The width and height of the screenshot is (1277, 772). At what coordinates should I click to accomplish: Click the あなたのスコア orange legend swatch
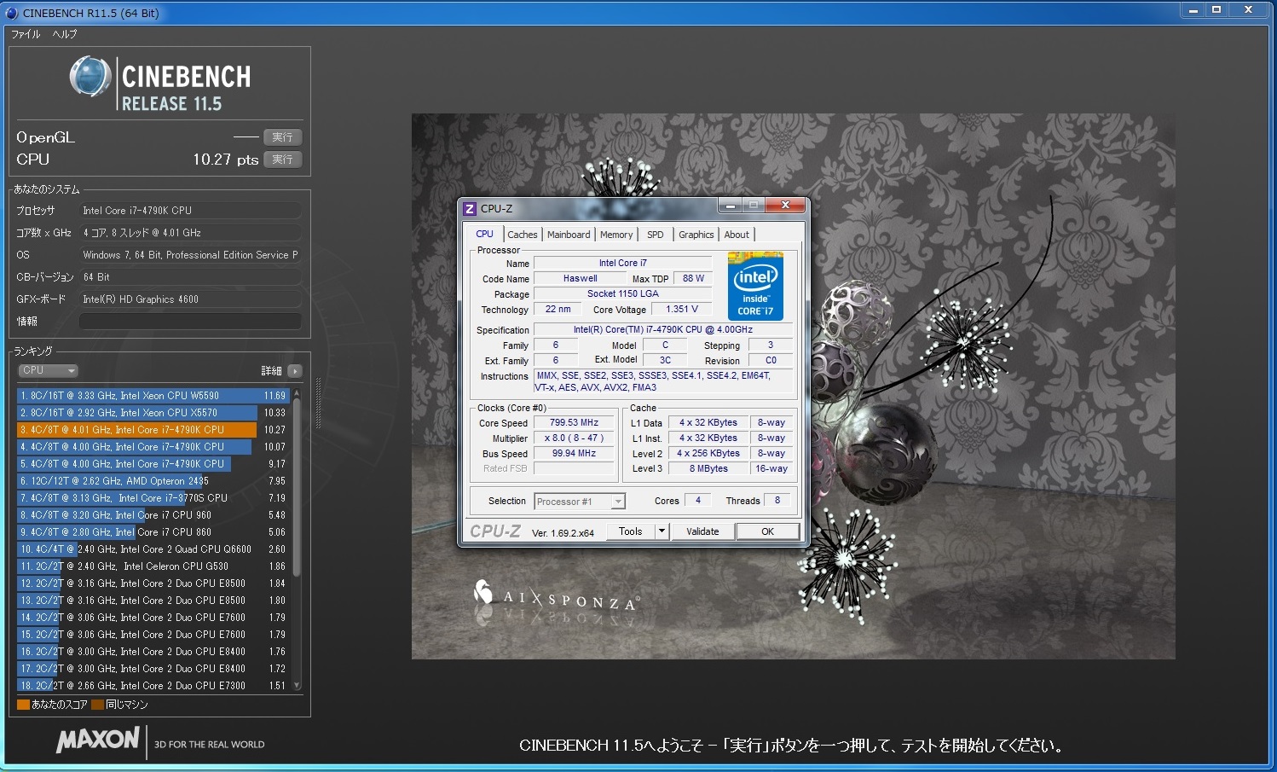pyautogui.click(x=23, y=705)
